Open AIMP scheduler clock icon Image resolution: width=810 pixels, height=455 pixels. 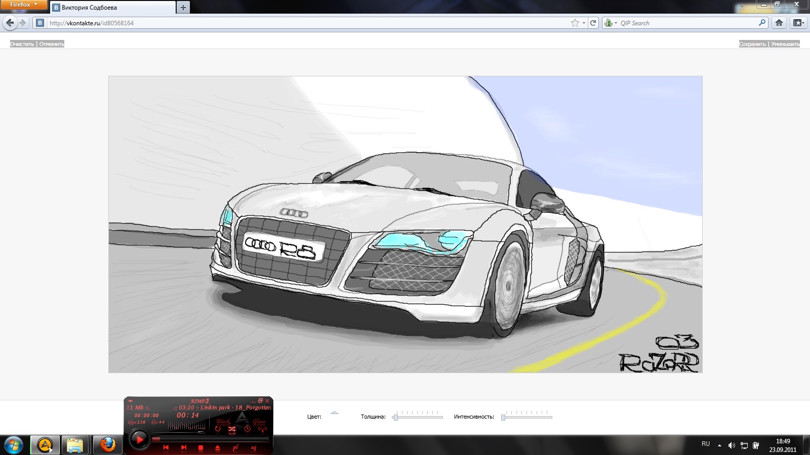[x=248, y=429]
